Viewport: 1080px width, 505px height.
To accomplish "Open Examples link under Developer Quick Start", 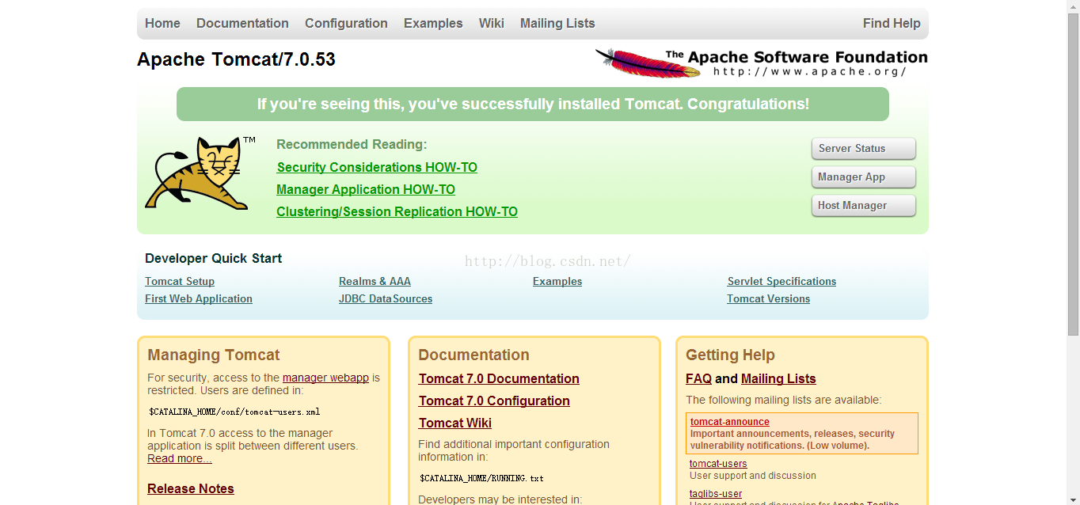I will click(x=557, y=281).
